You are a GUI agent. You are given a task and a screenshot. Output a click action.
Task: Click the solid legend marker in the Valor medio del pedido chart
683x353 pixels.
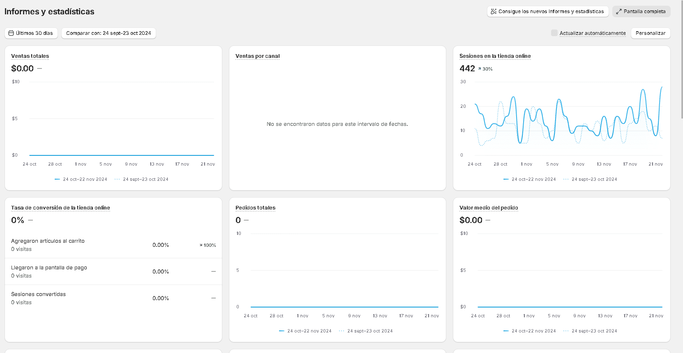[506, 331]
